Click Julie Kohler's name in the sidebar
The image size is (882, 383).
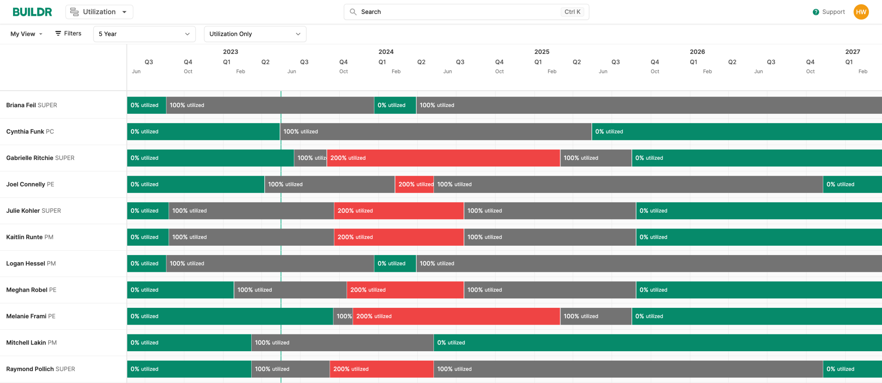click(24, 211)
